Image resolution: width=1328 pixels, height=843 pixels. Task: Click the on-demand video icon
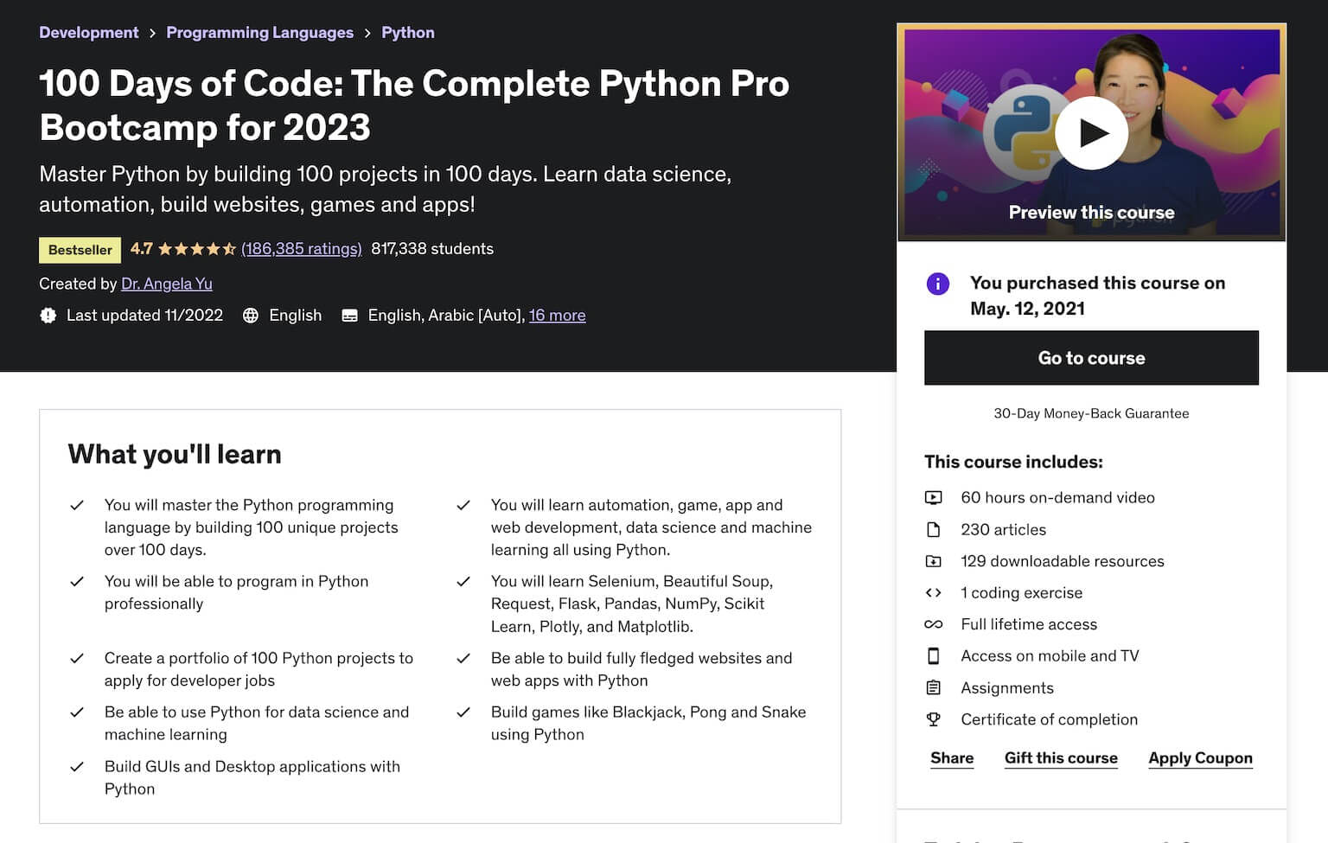click(935, 497)
